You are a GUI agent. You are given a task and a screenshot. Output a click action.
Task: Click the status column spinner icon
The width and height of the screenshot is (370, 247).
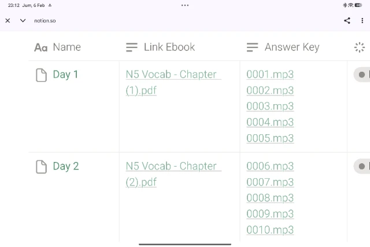pos(360,47)
